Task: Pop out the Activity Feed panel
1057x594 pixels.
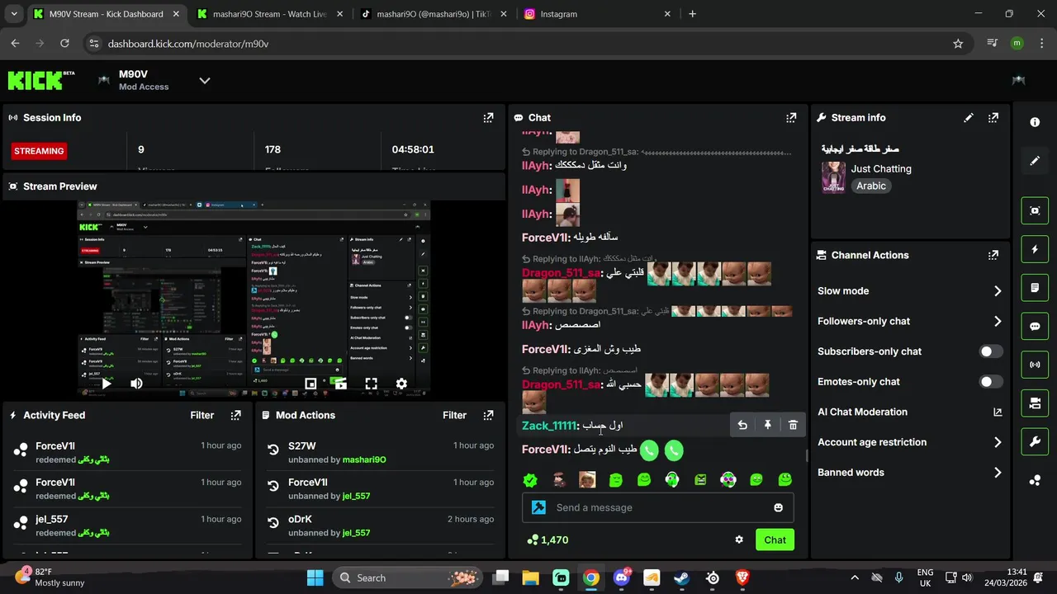Action: click(x=235, y=415)
